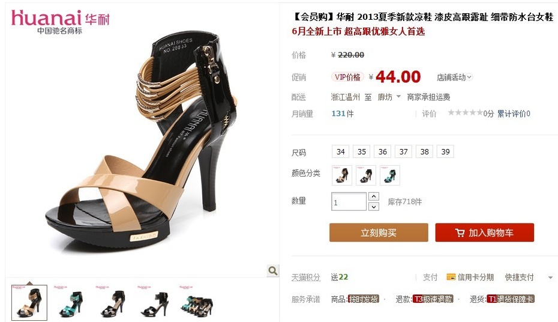Click the huanai brand logo
The image size is (558, 322).
61,22
